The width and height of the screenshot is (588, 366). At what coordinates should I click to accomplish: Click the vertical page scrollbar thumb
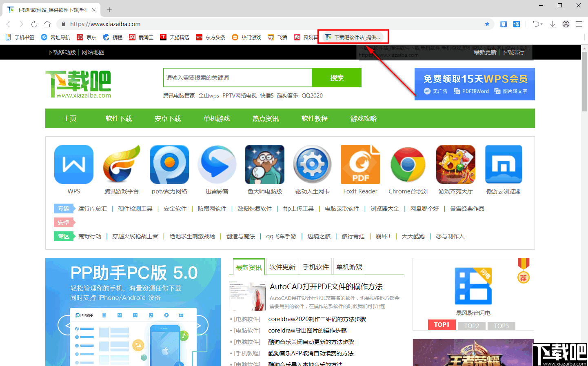click(584, 81)
